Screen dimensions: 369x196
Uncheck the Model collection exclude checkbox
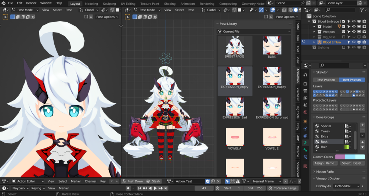344,26
